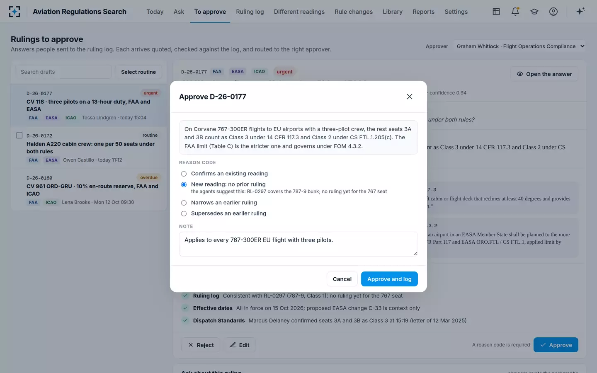Screen dimensions: 597x373
Task: Tick the checkbox for draft D-26-0172
Action: tap(19, 136)
